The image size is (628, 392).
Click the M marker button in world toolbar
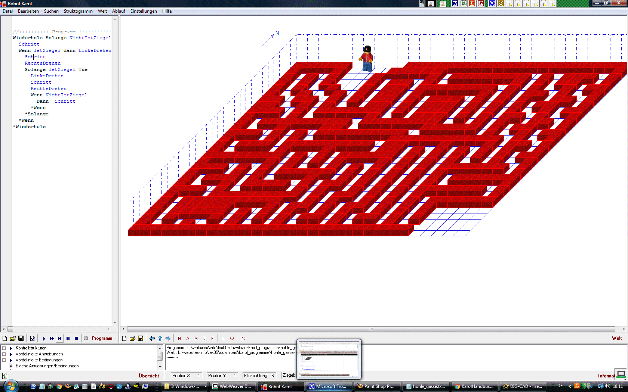coord(196,339)
